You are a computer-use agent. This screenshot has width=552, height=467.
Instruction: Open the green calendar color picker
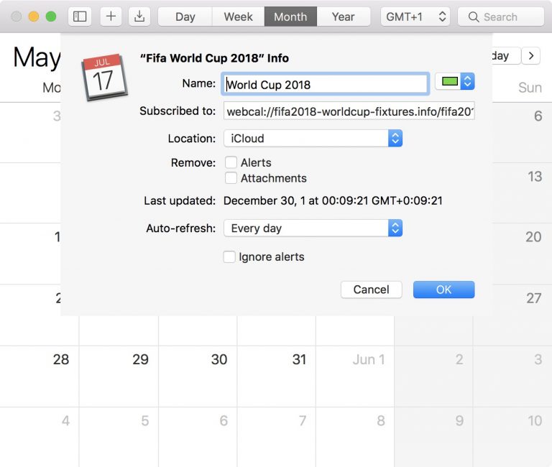(x=455, y=82)
